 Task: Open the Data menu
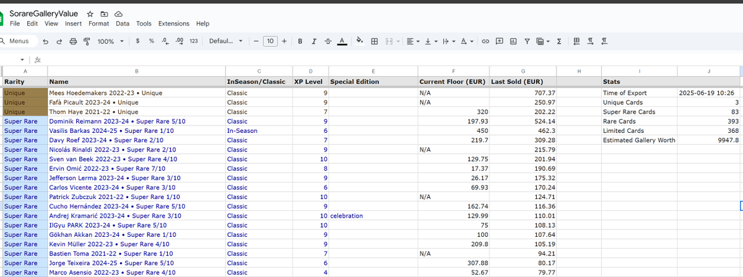tap(123, 23)
